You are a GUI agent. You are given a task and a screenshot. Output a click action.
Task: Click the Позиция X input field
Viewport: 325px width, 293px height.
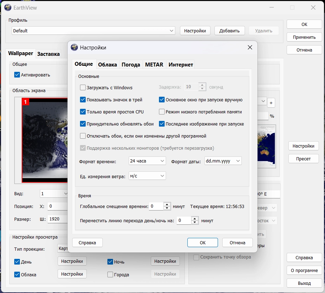point(58,206)
